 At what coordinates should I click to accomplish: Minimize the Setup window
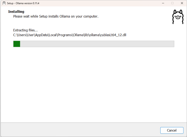pos(163,3)
